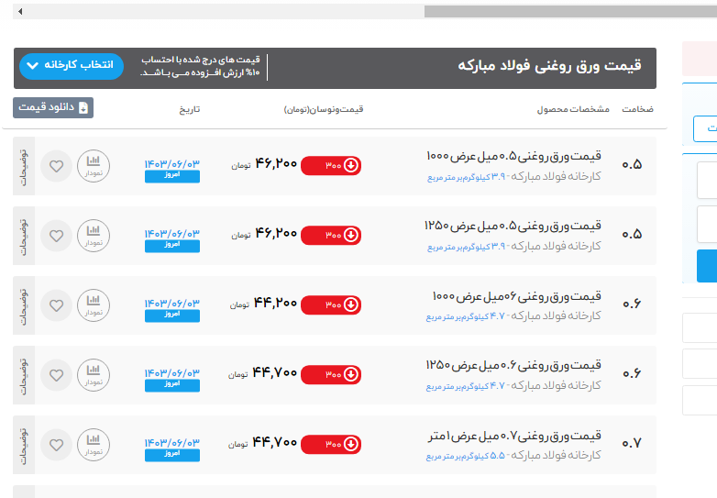
Task: Open قیمت ورق روغنی 0.7 میل عرض 1 متر link
Action: click(514, 435)
